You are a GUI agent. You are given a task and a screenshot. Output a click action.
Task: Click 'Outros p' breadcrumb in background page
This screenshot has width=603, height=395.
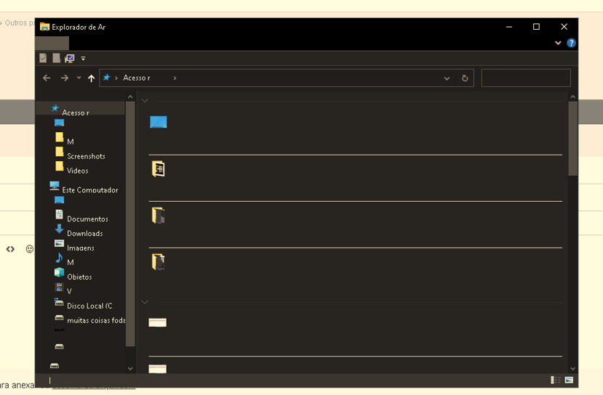tap(19, 23)
